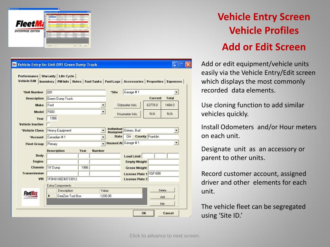Click the Cancel button
Image resolution: width=330 pixels, height=247 pixels.
(x=168, y=213)
